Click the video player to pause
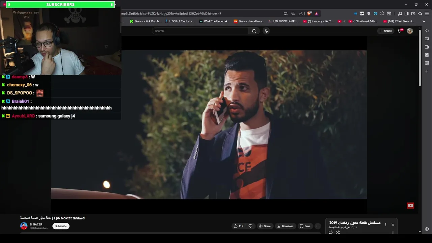432x243 pixels. (209, 125)
